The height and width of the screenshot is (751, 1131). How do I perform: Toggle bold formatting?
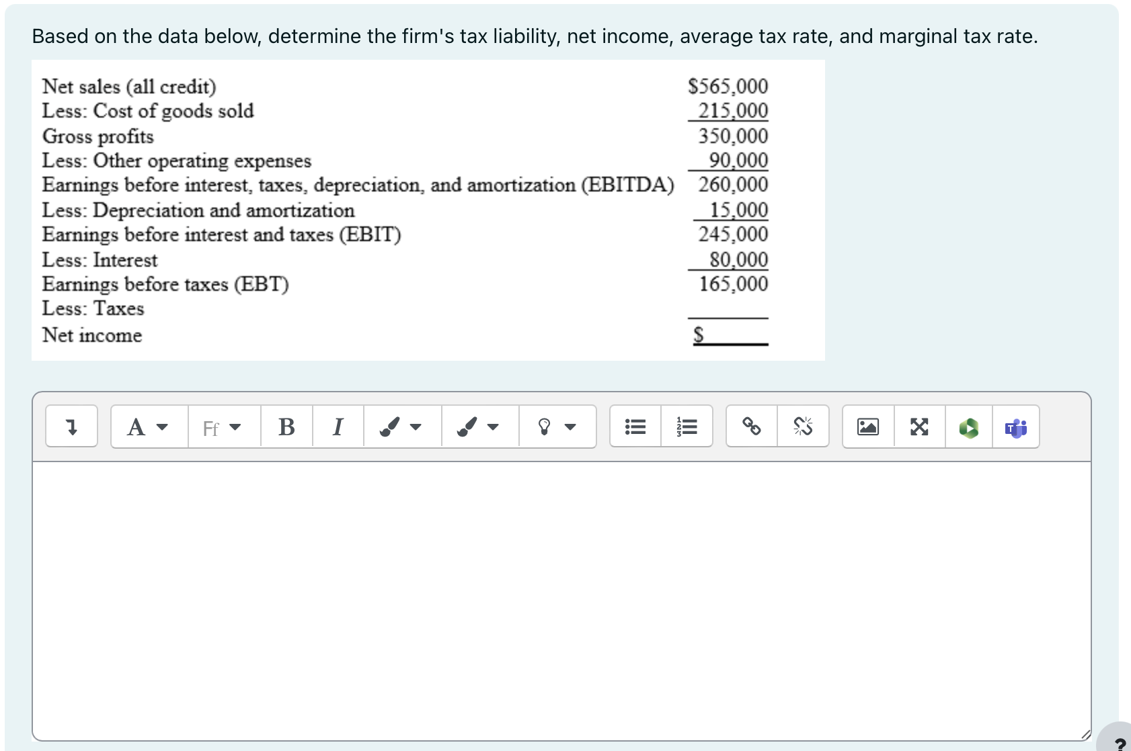point(286,427)
